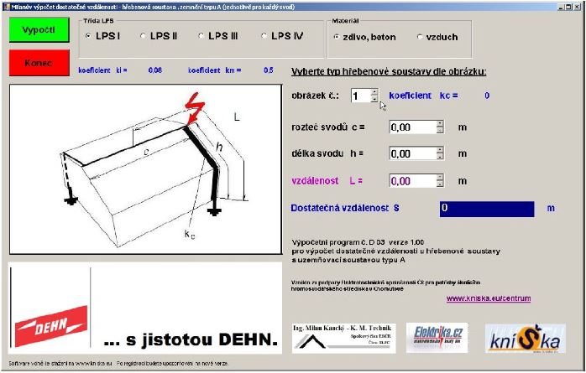Click the Ing. Milan Kaucký K. M. Technik logo
The image size is (586, 373).
(x=343, y=339)
